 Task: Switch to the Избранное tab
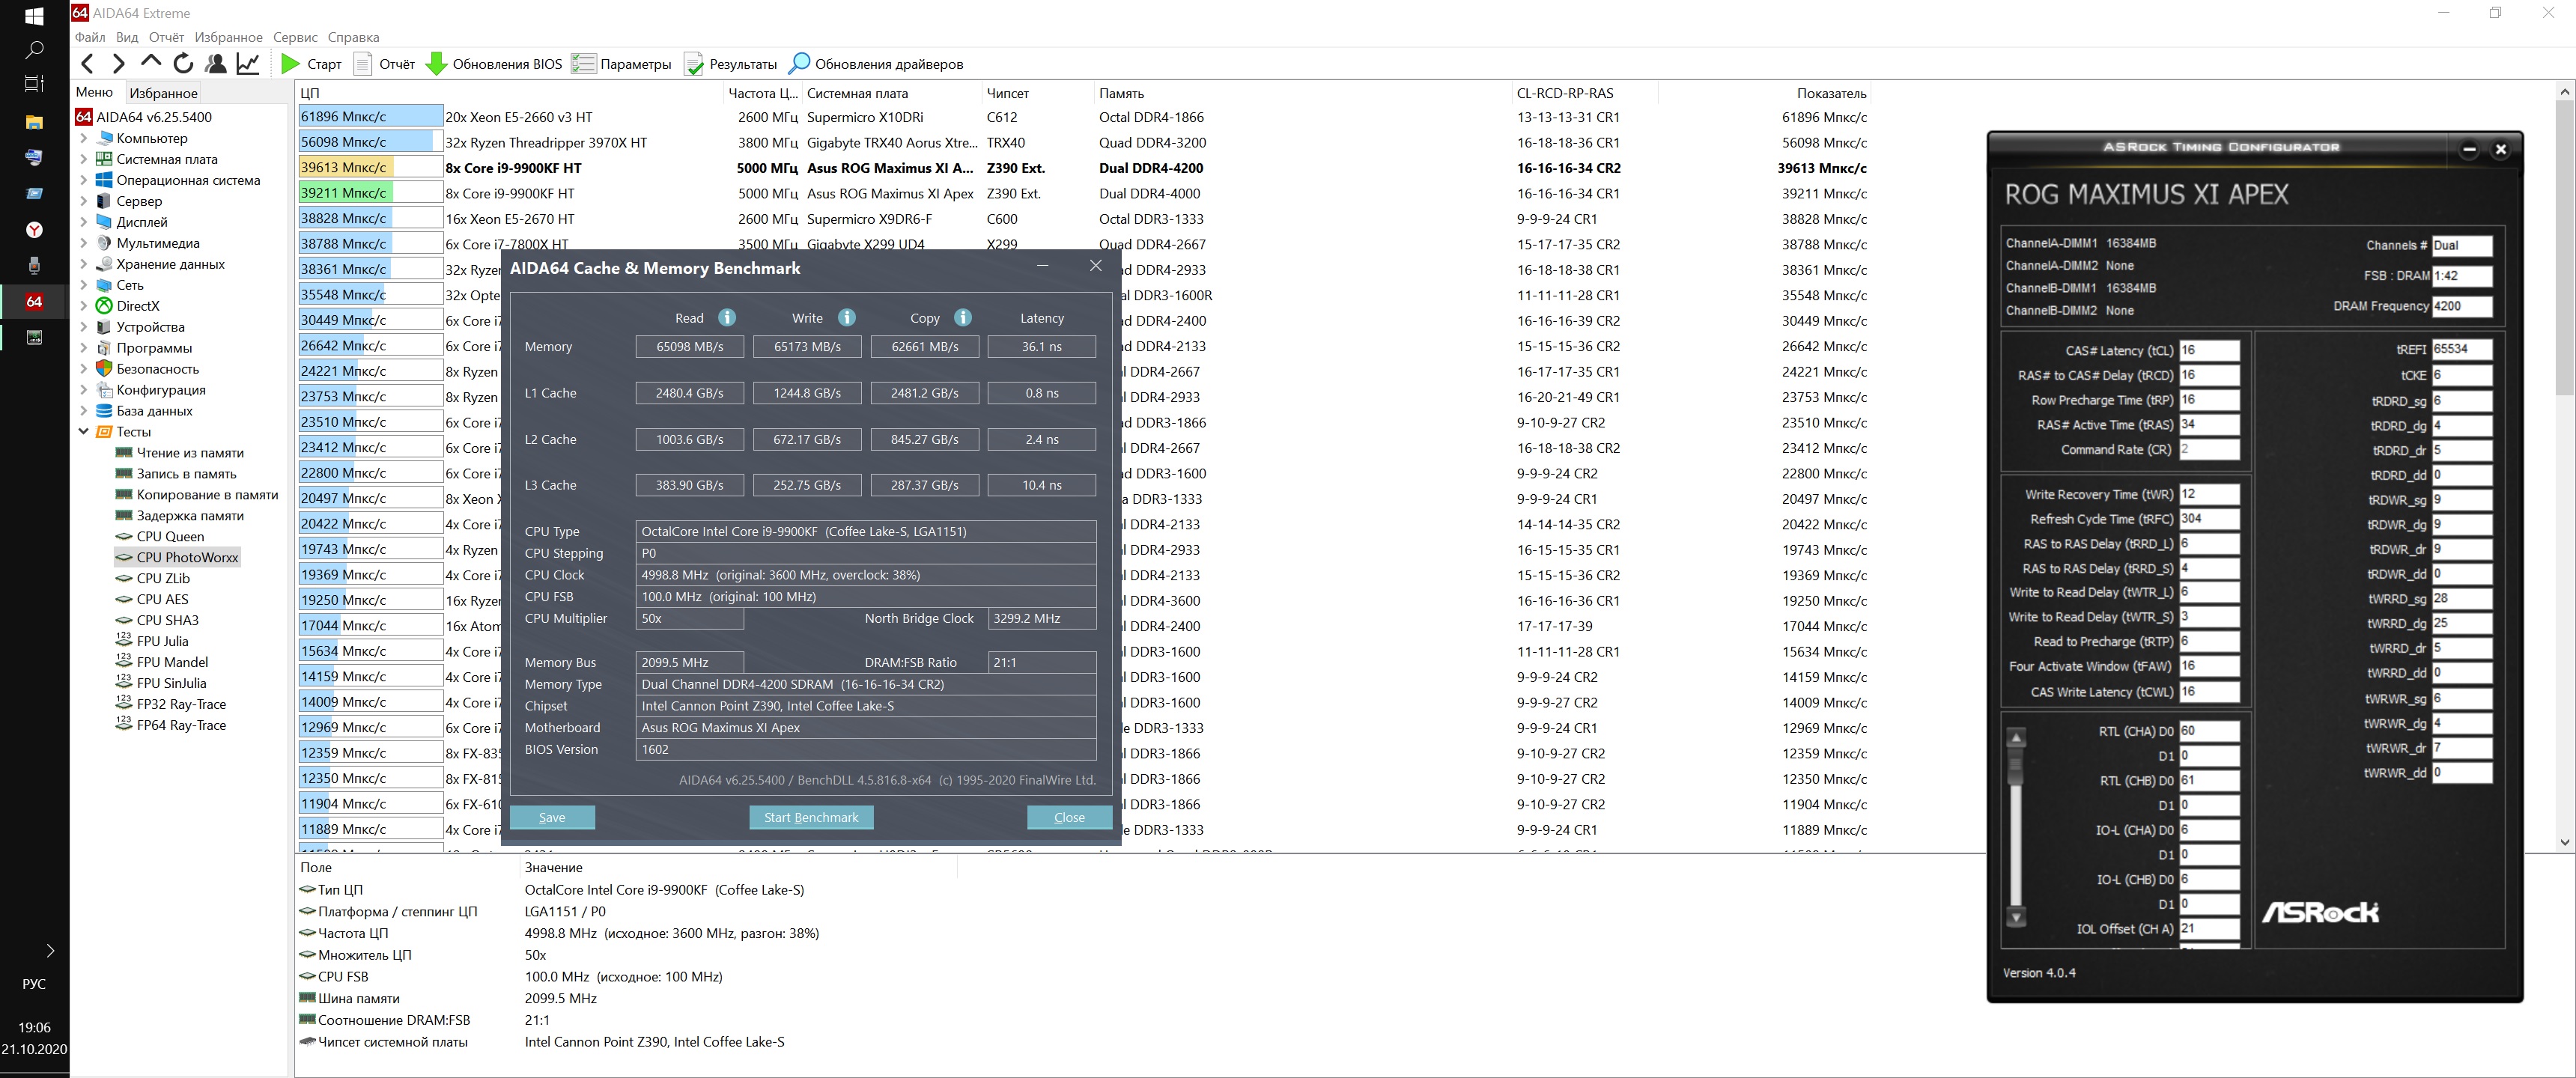164,93
